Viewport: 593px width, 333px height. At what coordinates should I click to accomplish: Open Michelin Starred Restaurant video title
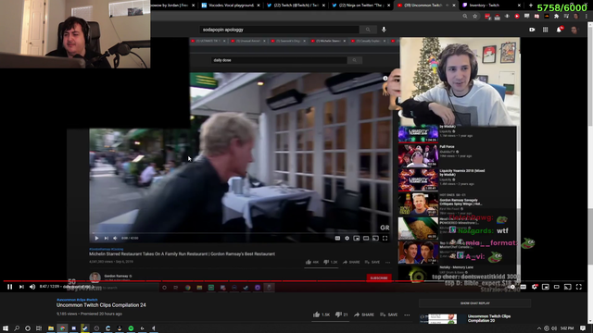(182, 254)
